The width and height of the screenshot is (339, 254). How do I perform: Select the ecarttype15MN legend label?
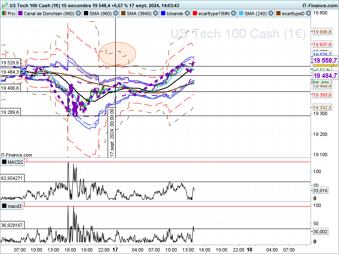[214, 14]
